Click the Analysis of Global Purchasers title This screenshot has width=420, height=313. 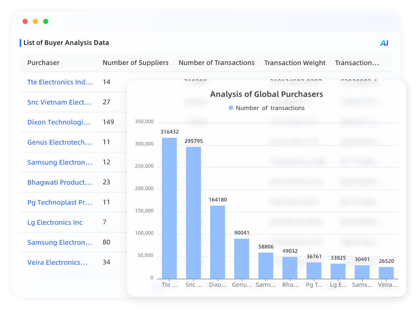pyautogui.click(x=267, y=94)
